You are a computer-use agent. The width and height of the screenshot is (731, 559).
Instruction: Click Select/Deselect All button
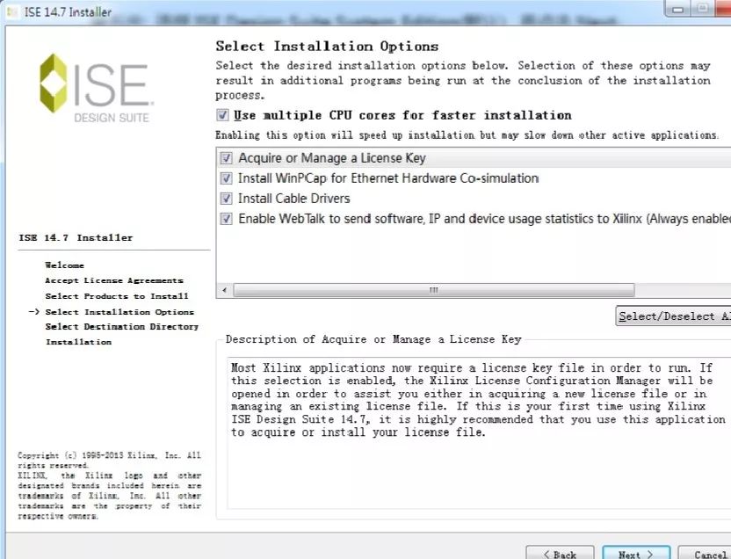click(x=673, y=316)
